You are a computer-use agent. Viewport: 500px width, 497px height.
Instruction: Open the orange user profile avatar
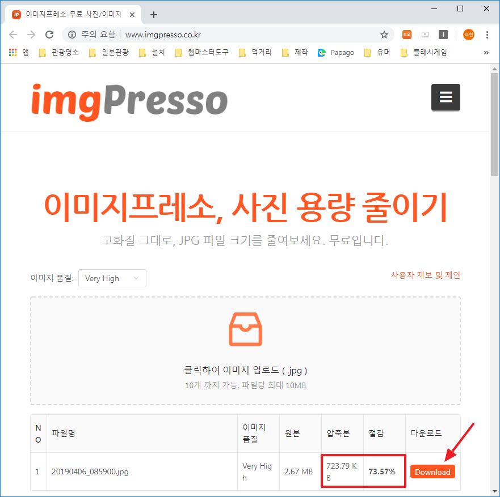[468, 35]
